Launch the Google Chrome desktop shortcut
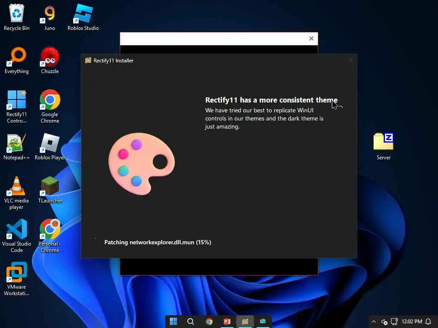 [x=50, y=107]
